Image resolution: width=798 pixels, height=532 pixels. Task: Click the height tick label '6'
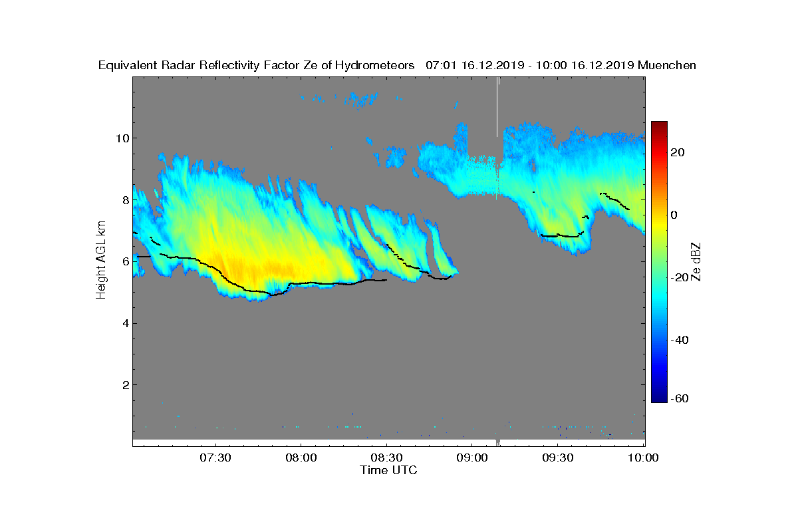(x=125, y=262)
